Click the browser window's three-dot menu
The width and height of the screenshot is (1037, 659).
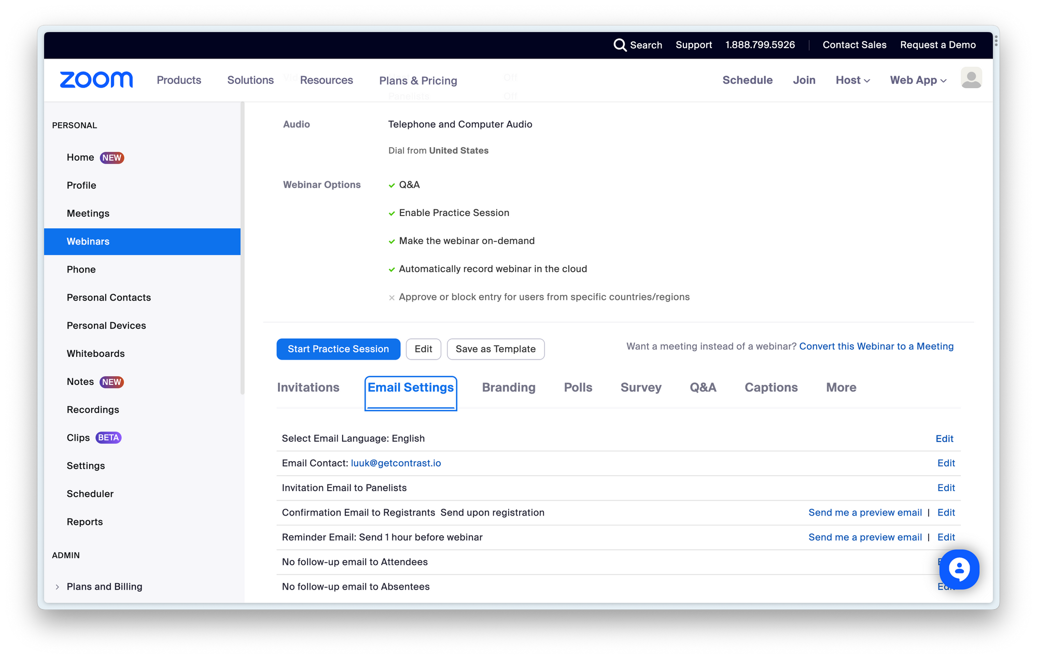click(996, 41)
